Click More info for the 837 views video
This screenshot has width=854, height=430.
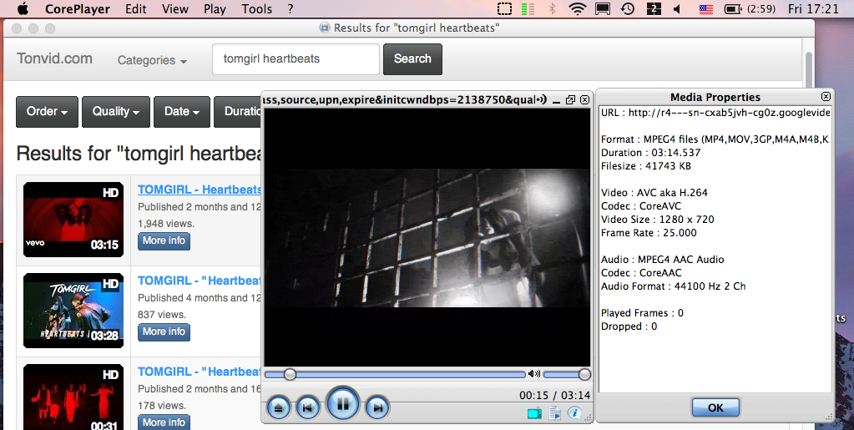[164, 332]
